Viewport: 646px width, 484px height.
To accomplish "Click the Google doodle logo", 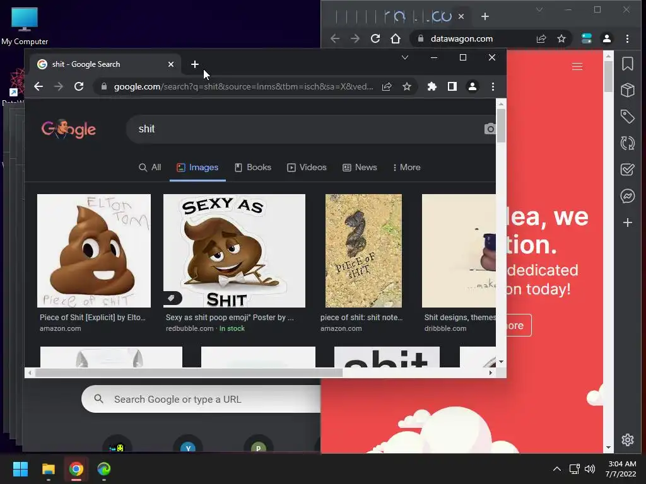I will 68,129.
